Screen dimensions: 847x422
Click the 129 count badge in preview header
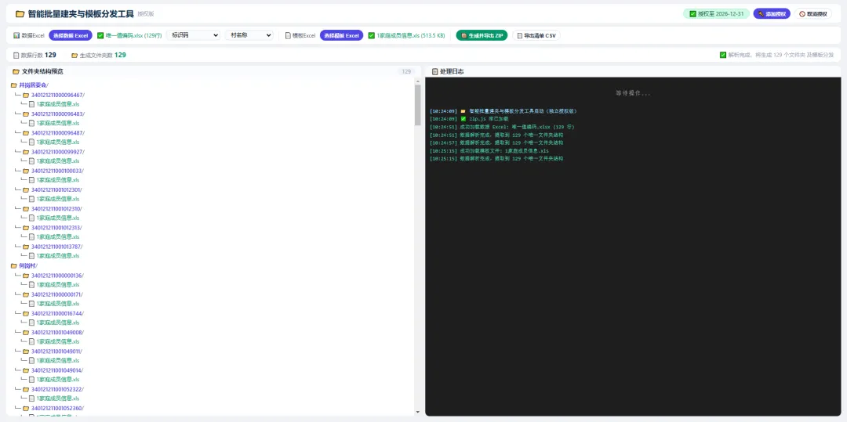(406, 71)
